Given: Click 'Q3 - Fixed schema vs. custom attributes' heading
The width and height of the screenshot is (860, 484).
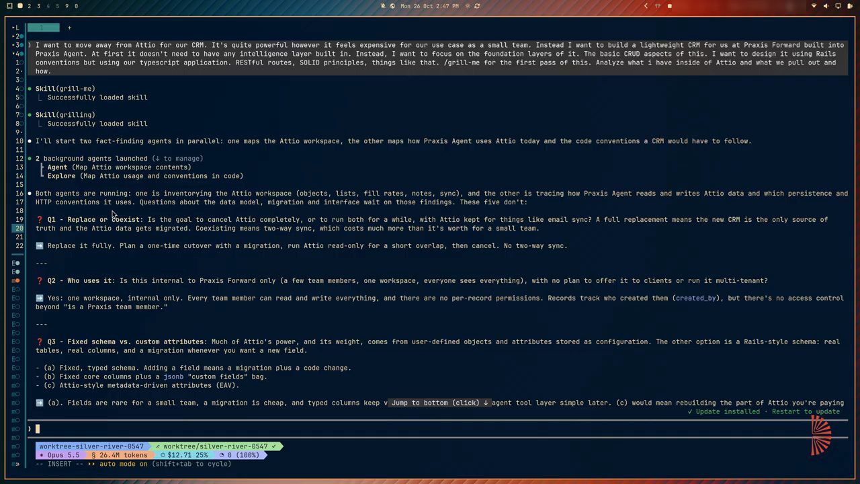Looking at the screenshot, I should coord(126,342).
